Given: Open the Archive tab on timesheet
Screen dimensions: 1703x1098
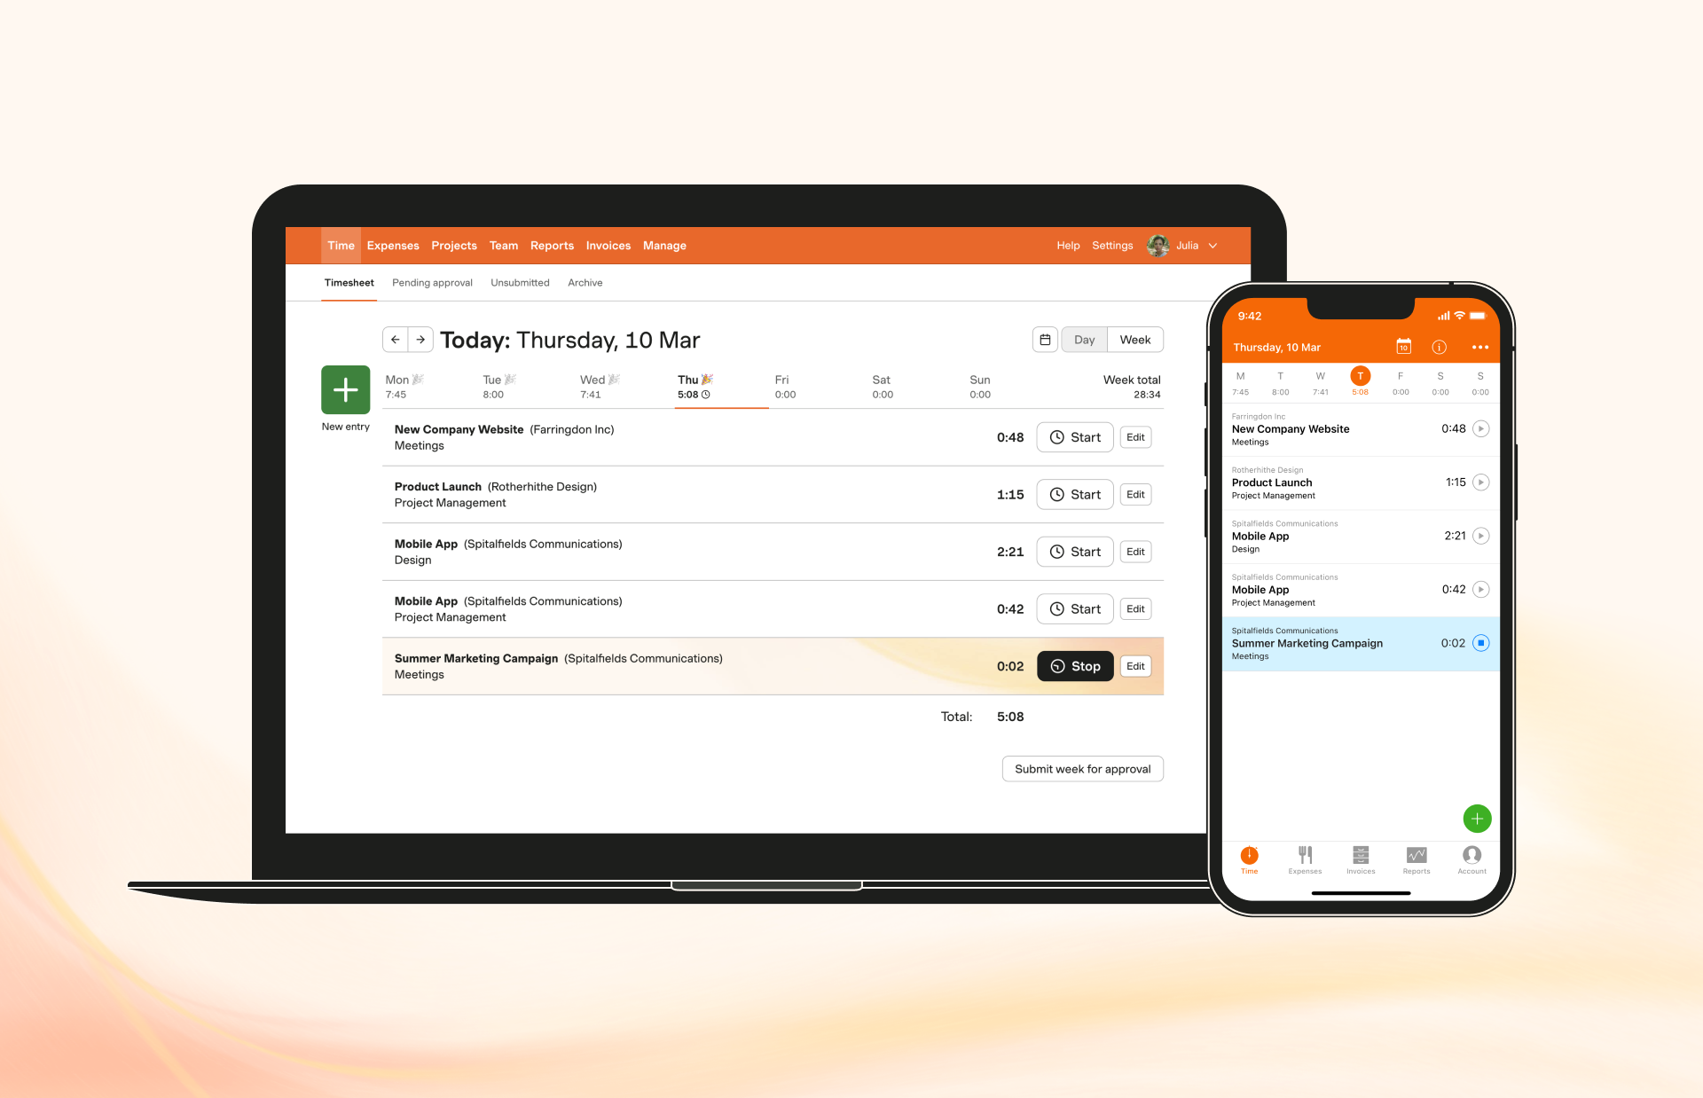Looking at the screenshot, I should tap(585, 283).
